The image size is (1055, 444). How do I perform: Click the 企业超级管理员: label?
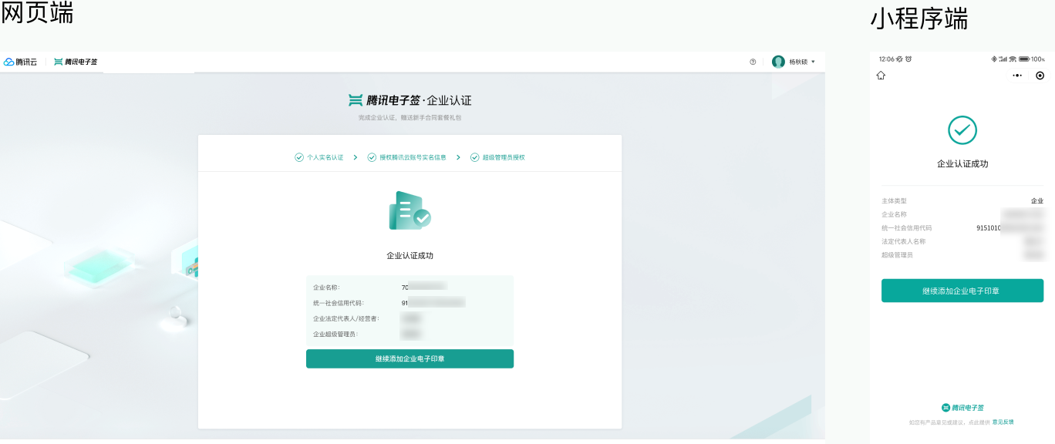pos(335,335)
